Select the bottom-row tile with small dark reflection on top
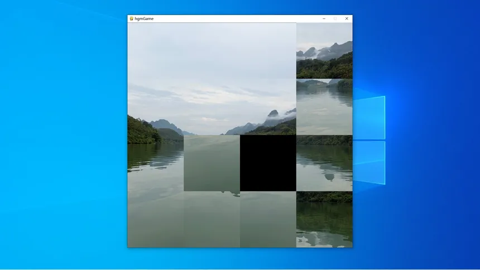Image resolution: width=480 pixels, height=270 pixels. (x=212, y=219)
